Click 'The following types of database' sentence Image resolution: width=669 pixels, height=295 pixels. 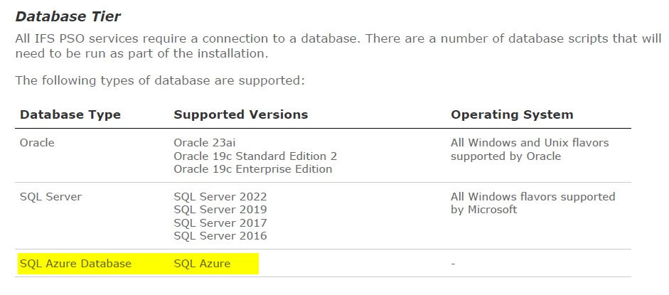(x=160, y=80)
